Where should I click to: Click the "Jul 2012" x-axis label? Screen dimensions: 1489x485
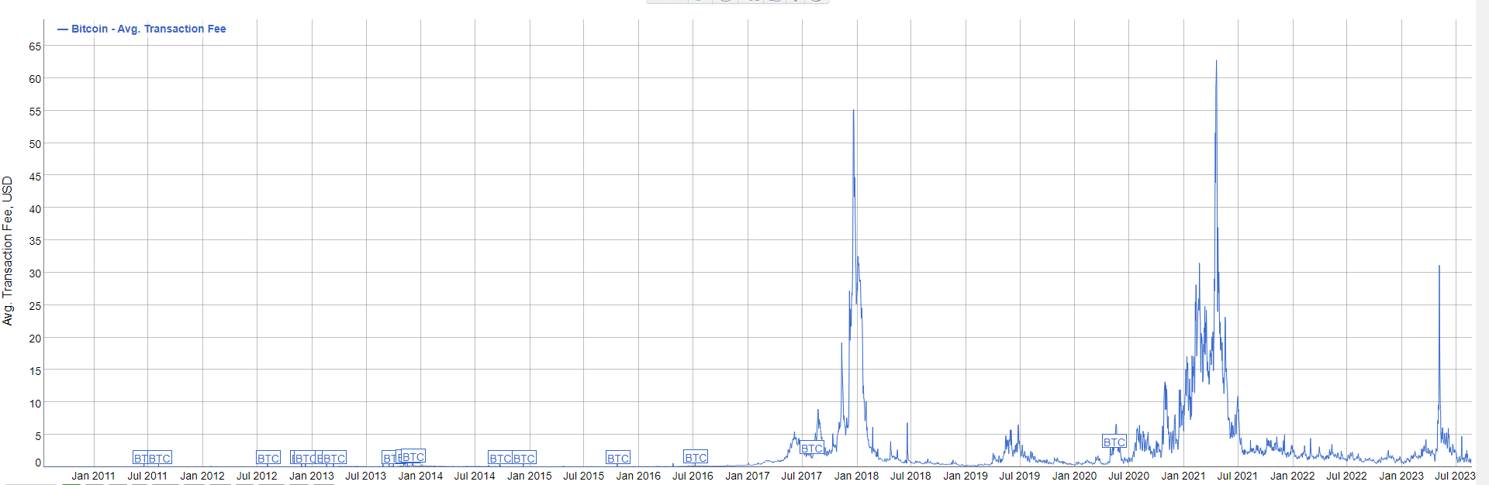pos(257,476)
